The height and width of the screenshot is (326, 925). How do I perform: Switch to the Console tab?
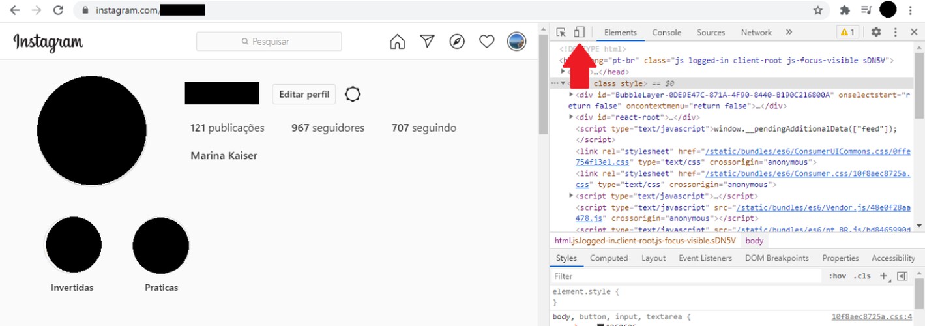(x=667, y=33)
